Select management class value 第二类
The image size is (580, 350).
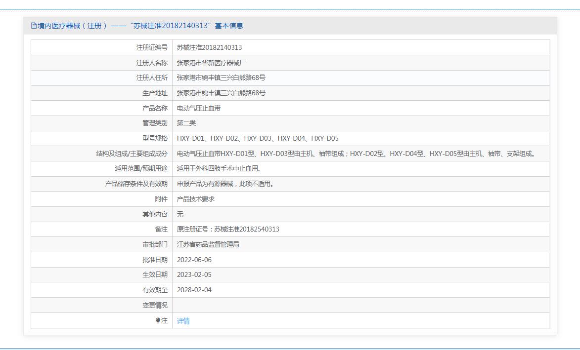[186, 123]
